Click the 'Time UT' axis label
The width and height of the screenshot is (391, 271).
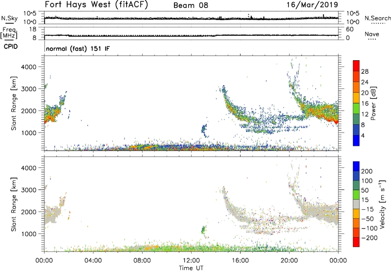pyautogui.click(x=191, y=268)
